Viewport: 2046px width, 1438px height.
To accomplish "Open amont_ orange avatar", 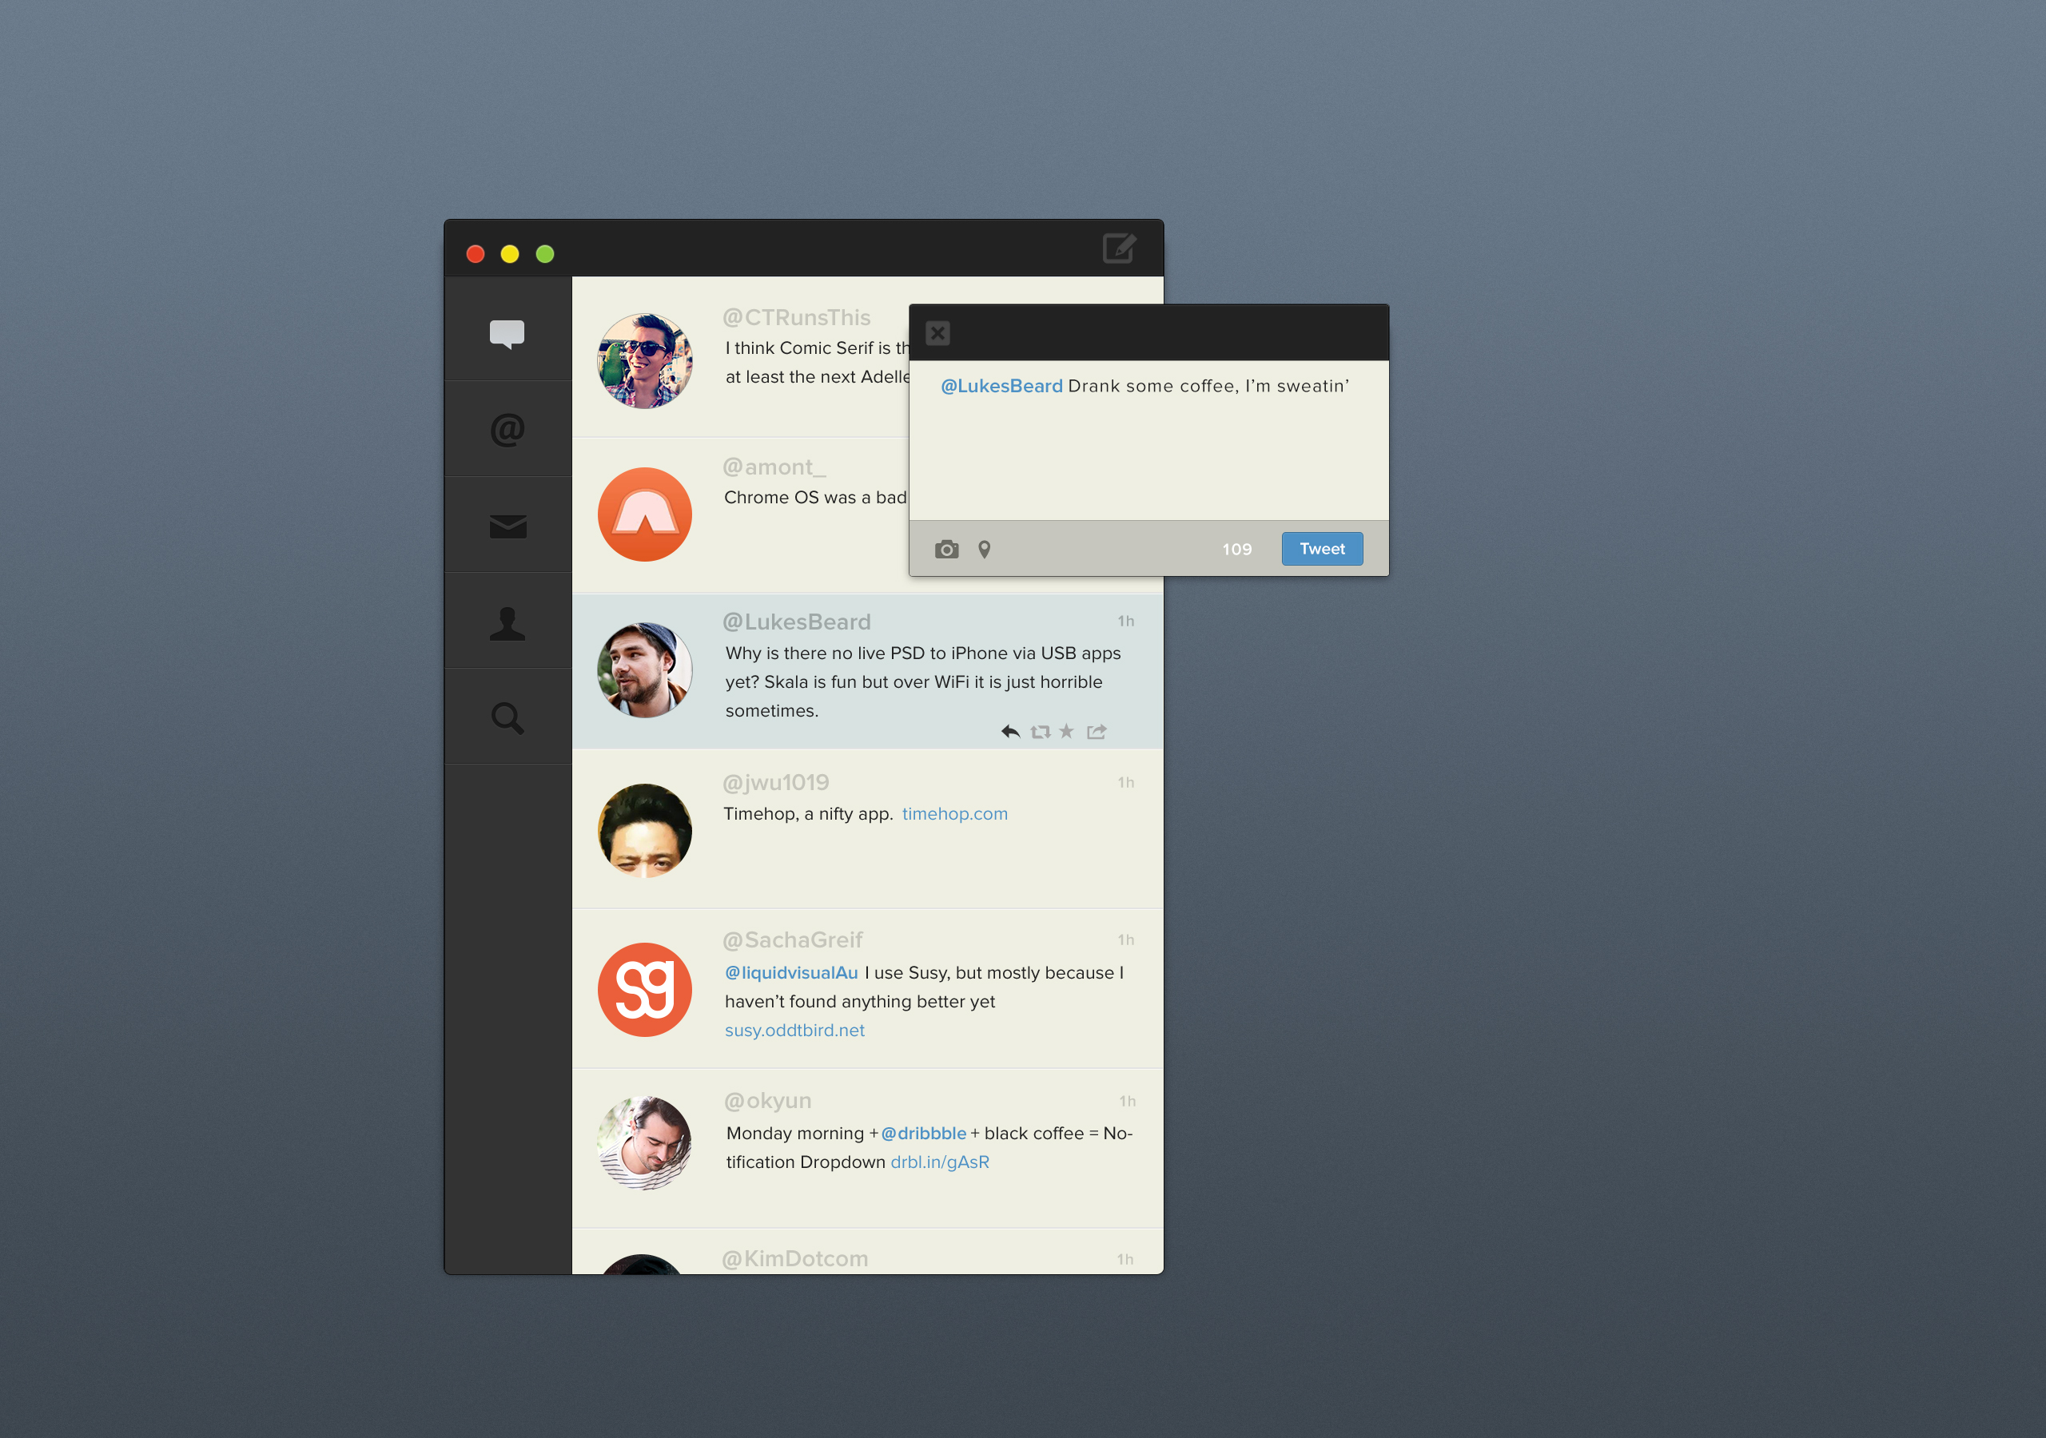I will coord(644,514).
